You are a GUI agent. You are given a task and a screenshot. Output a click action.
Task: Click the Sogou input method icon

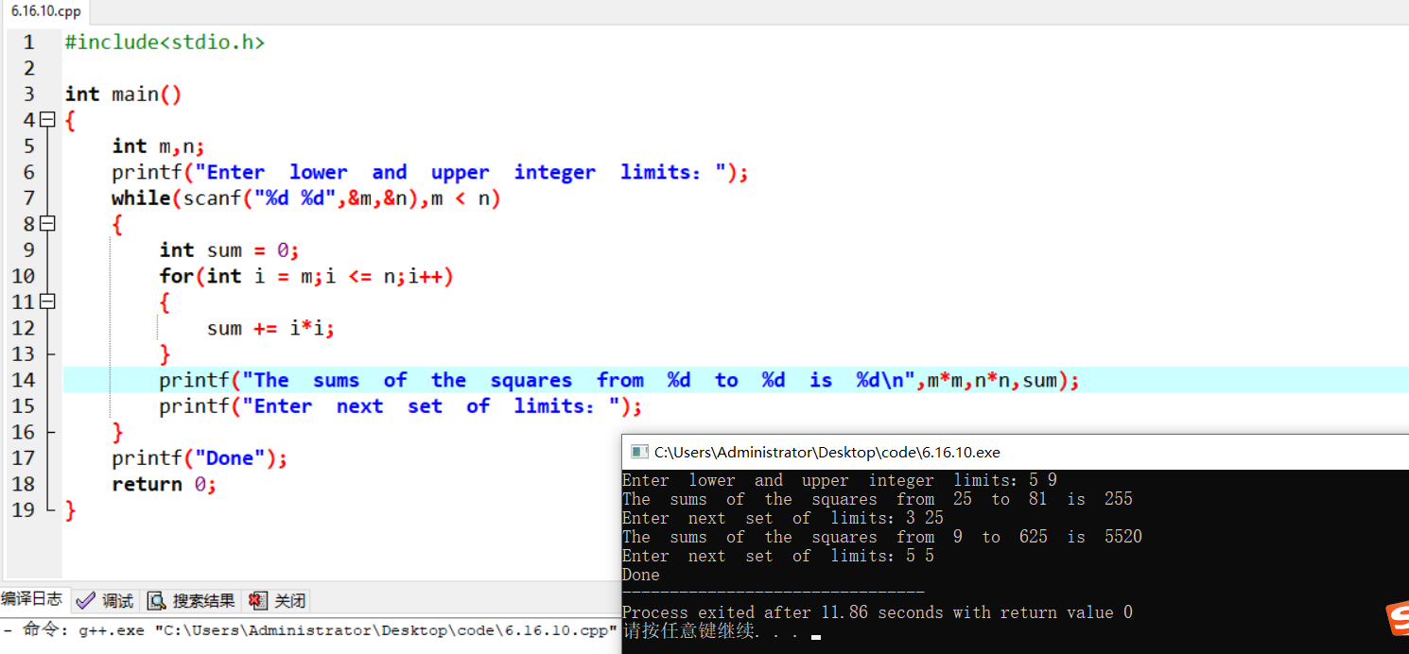pyautogui.click(x=1398, y=619)
